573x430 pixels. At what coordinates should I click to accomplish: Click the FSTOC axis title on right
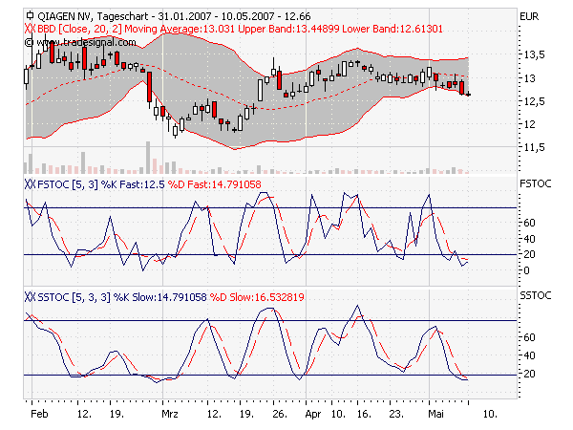point(536,183)
